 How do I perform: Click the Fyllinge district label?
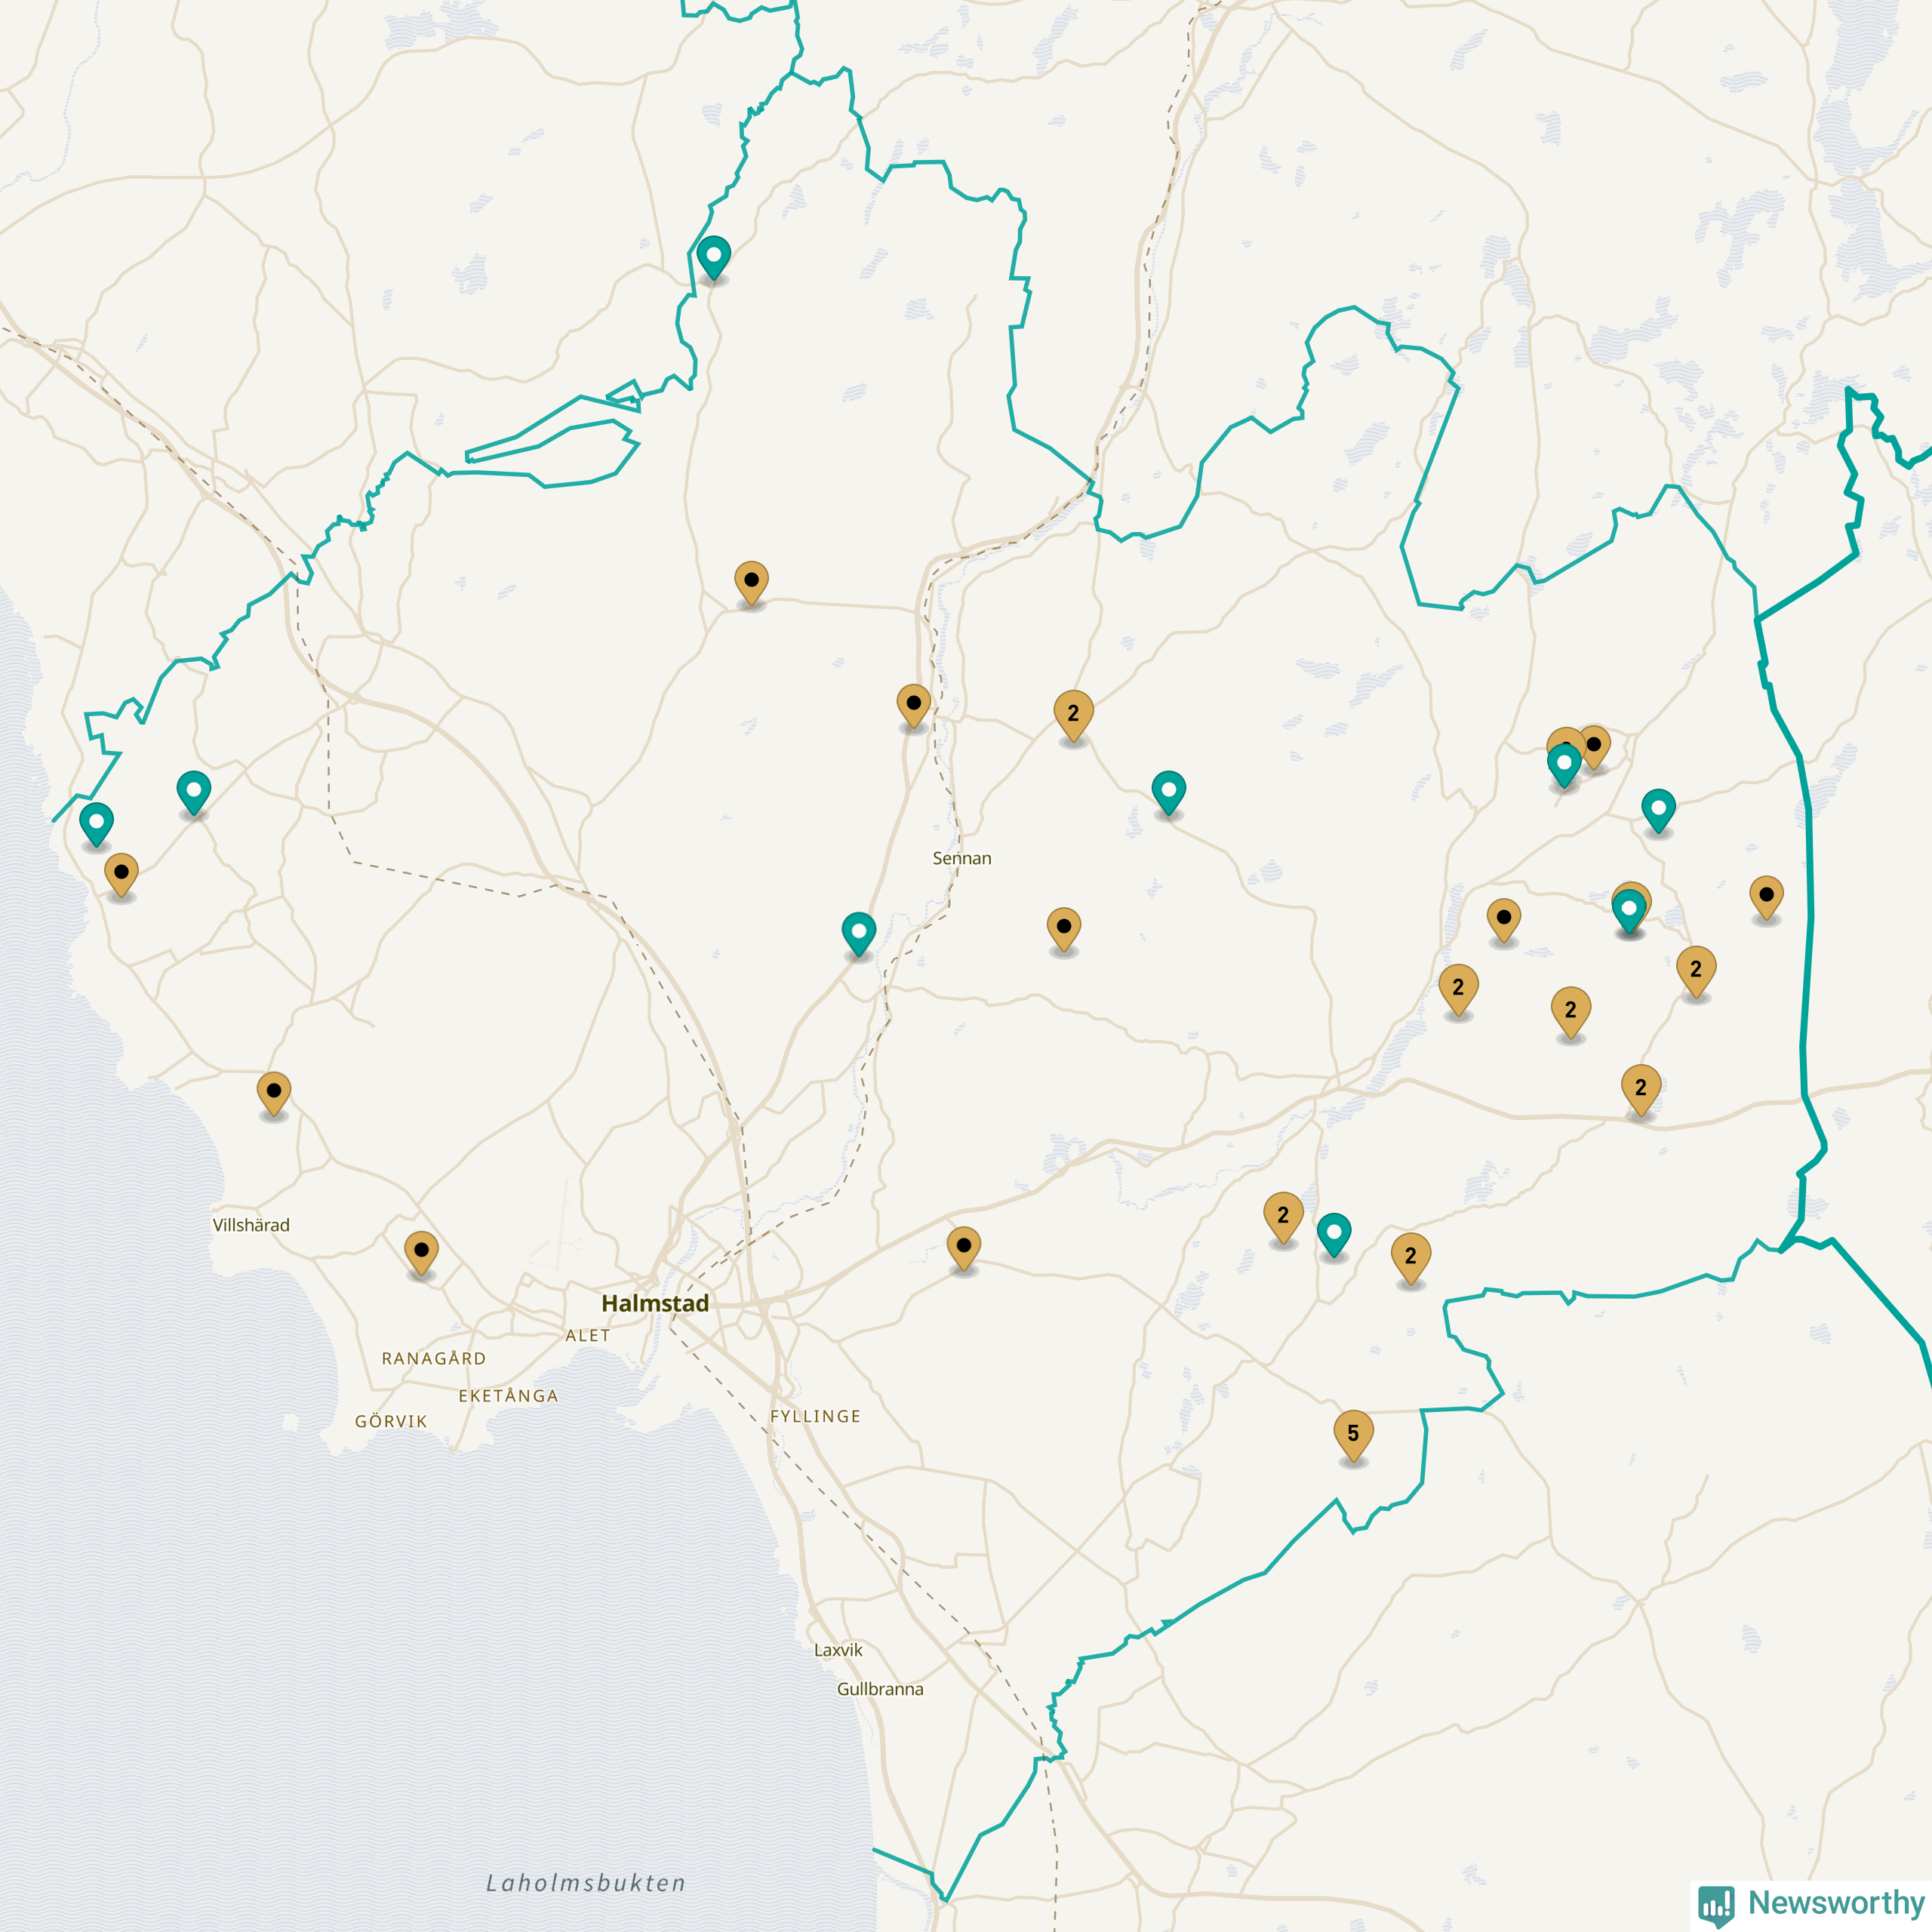815,1416
